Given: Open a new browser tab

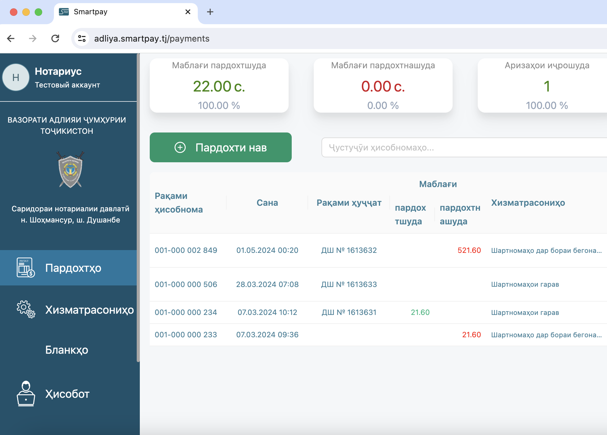Looking at the screenshot, I should [x=210, y=12].
